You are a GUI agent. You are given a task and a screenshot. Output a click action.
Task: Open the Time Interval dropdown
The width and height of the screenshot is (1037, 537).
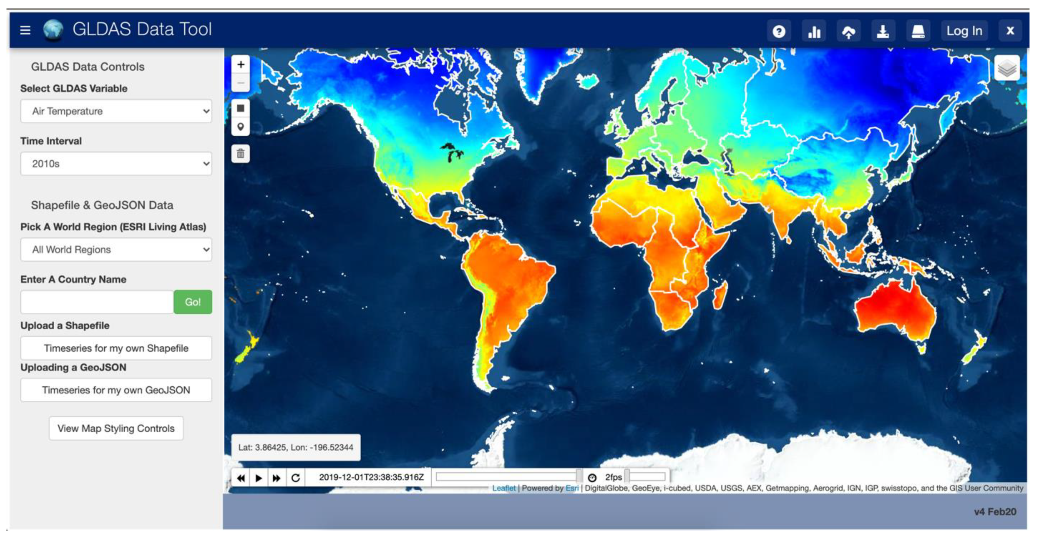pos(116,164)
